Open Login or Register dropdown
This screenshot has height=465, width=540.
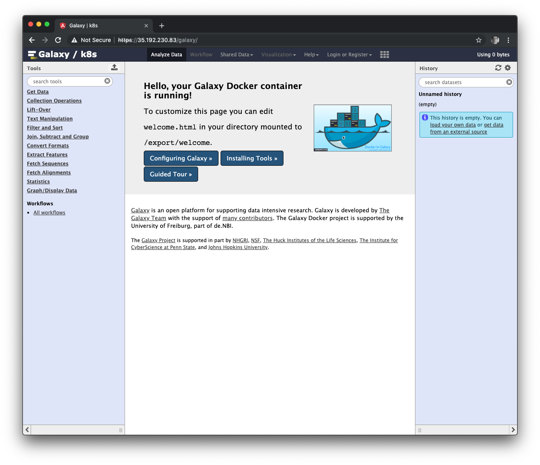tap(349, 55)
